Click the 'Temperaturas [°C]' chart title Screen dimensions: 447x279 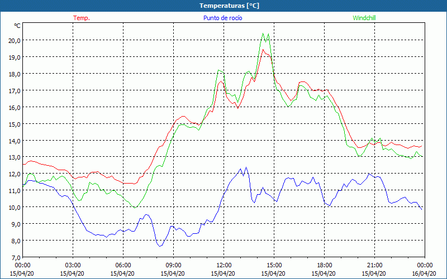229,6
